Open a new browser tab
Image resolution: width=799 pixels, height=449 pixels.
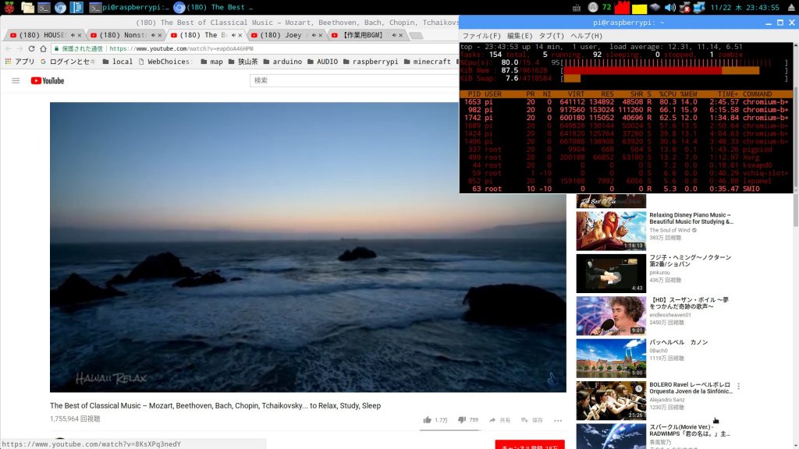click(416, 36)
